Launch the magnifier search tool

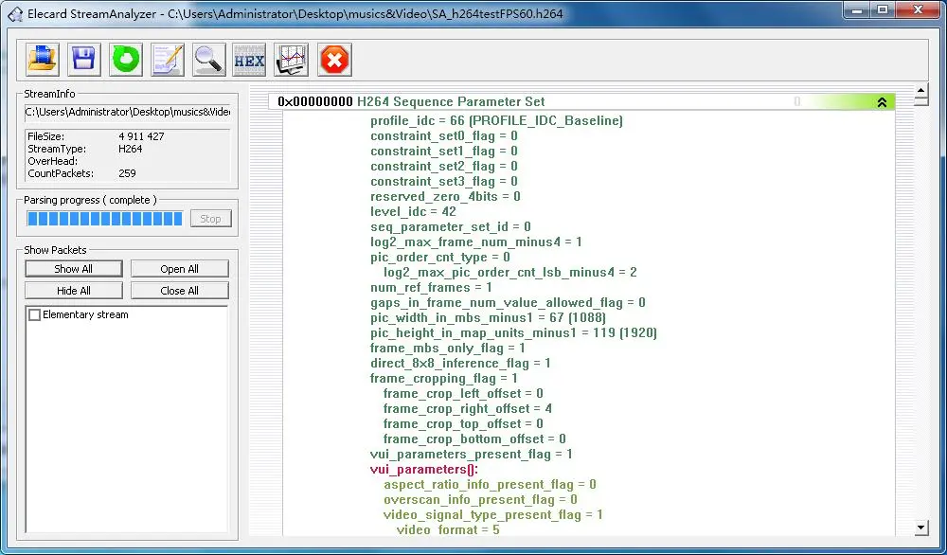[209, 60]
